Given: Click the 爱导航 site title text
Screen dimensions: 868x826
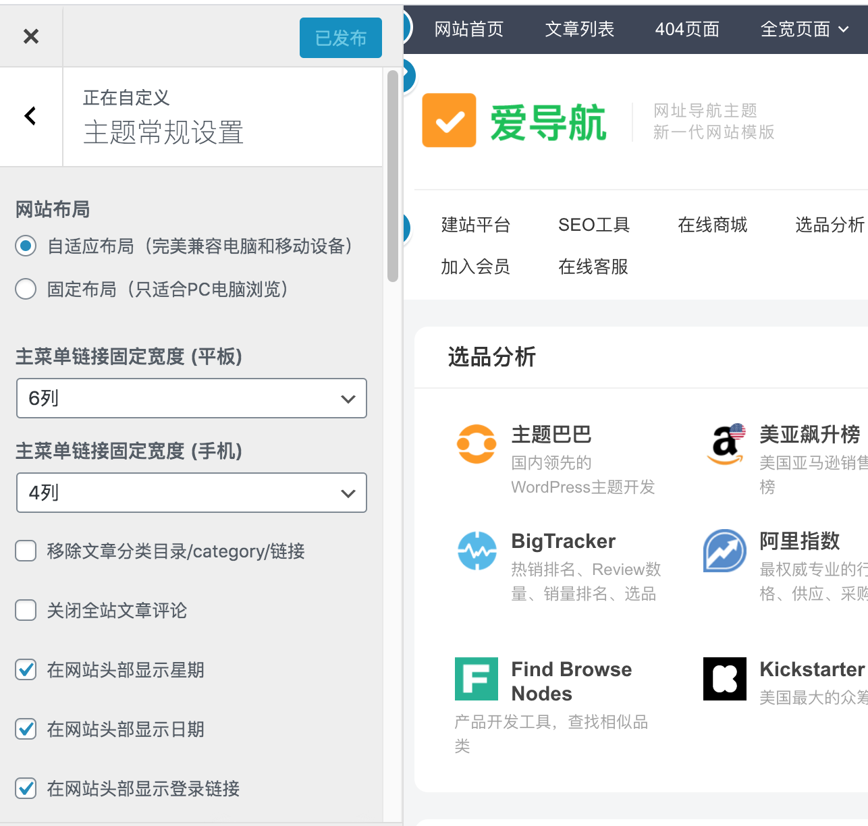Looking at the screenshot, I should (x=548, y=123).
